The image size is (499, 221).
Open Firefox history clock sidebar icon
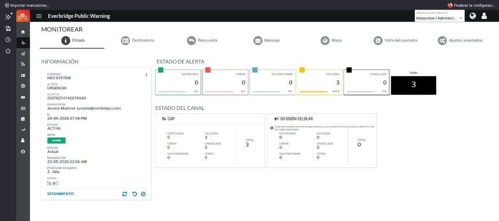pyautogui.click(x=8, y=40)
